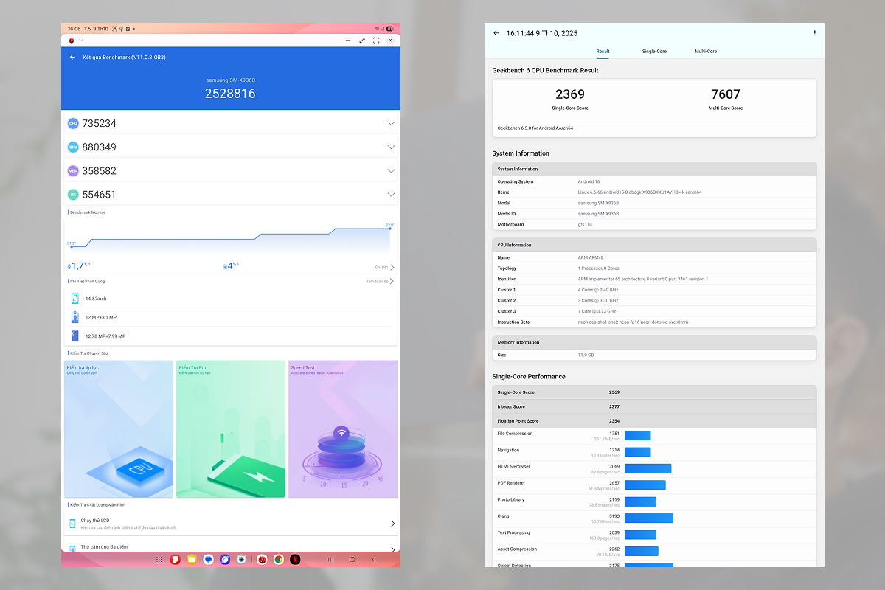The height and width of the screenshot is (590, 885).
Task: Expand the MEM 358582 score row
Action: [x=391, y=171]
